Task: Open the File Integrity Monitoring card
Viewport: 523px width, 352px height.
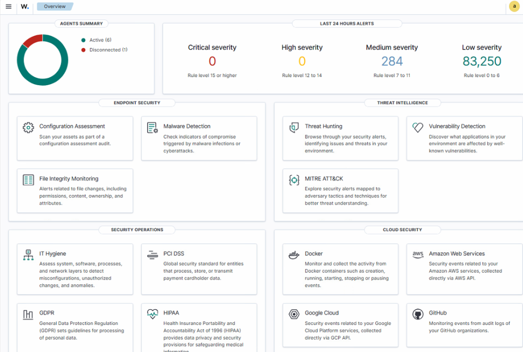Action: 75,190
